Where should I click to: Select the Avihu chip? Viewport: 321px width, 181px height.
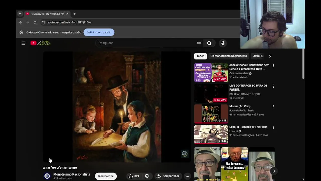tap(258, 56)
